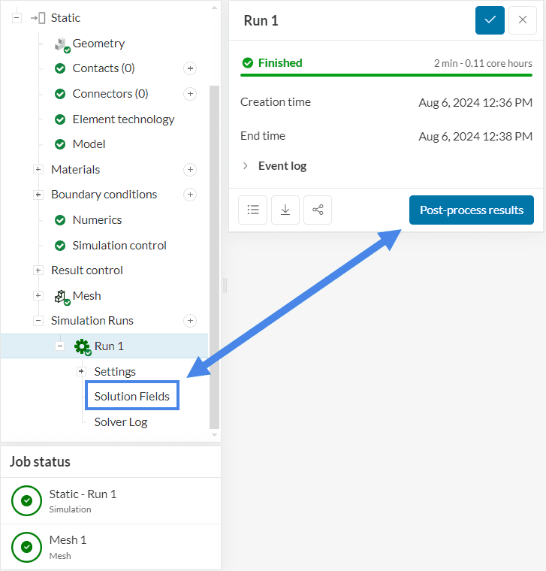This screenshot has width=546, height=571.
Task: Click the green run progress bar
Action: pos(386,75)
